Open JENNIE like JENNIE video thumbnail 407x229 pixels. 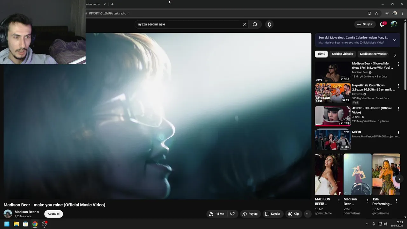[x=333, y=116]
